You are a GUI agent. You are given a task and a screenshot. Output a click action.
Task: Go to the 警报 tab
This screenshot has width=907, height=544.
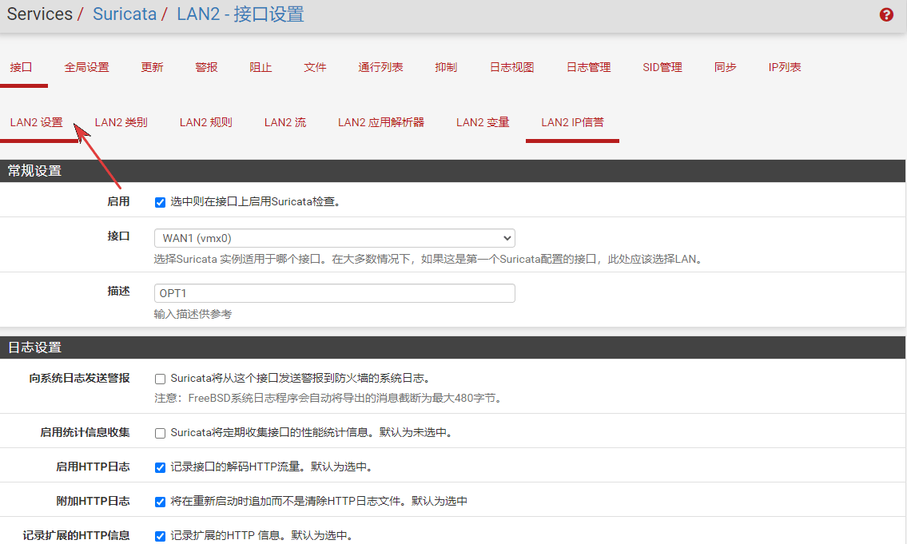[206, 67]
